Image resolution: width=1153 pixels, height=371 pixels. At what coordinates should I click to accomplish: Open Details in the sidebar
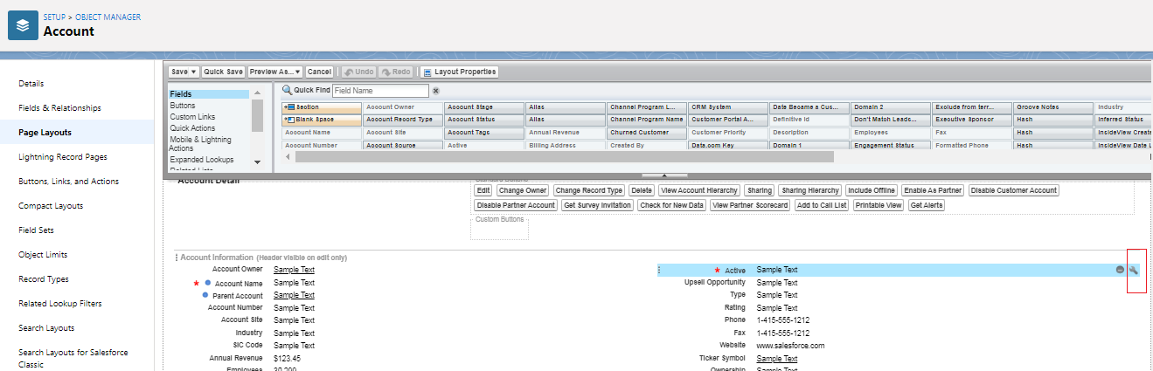pyautogui.click(x=31, y=84)
